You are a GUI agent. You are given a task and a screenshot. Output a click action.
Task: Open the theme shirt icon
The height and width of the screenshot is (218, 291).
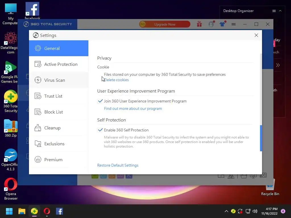pyautogui.click(x=222, y=24)
